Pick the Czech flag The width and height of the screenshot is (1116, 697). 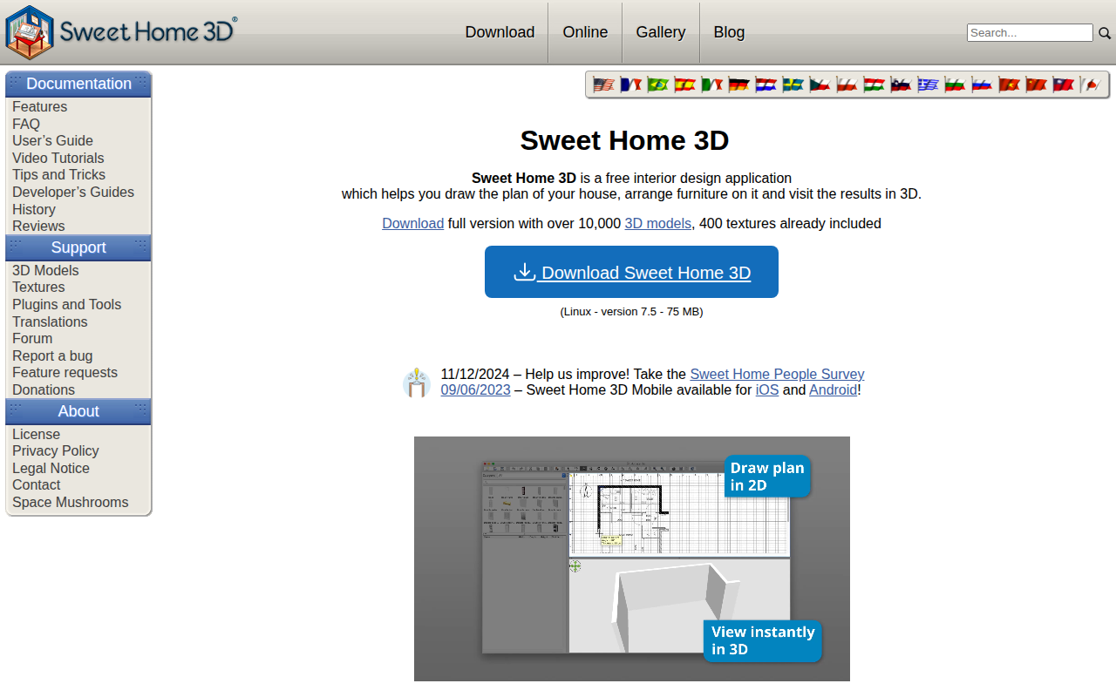pyautogui.click(x=820, y=85)
